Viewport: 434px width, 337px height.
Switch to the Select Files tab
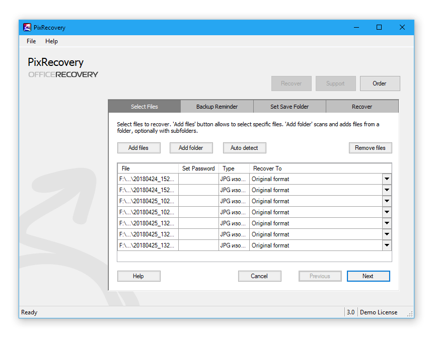[144, 107]
